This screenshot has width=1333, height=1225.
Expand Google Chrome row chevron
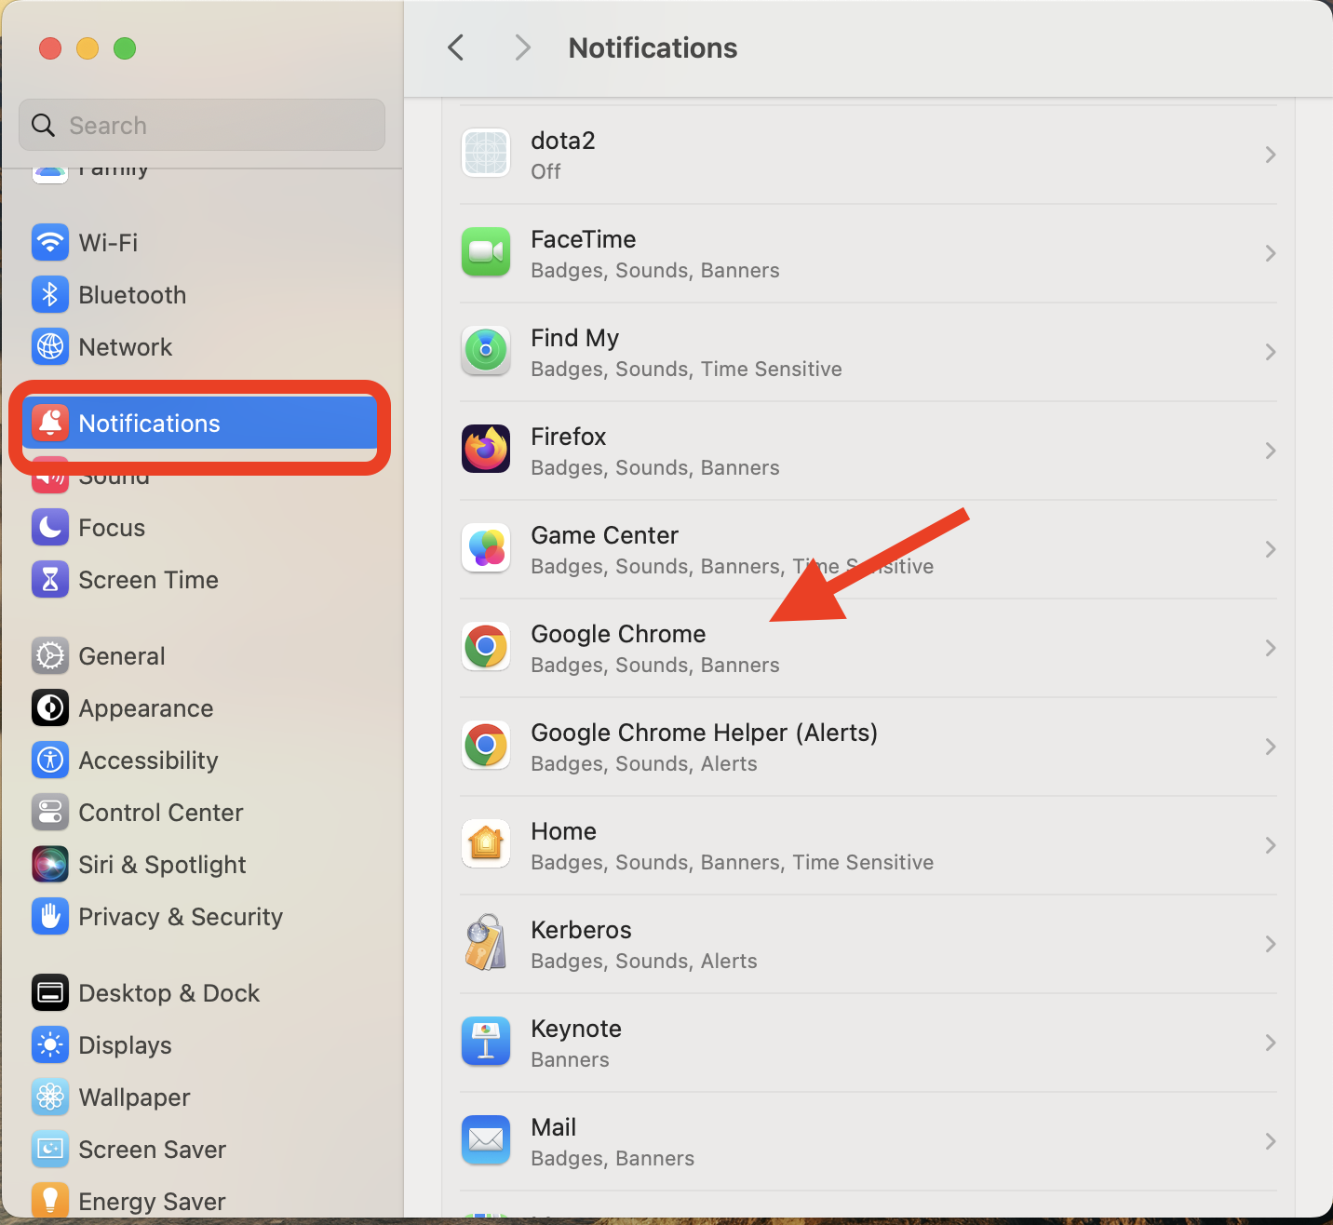pos(1271,648)
